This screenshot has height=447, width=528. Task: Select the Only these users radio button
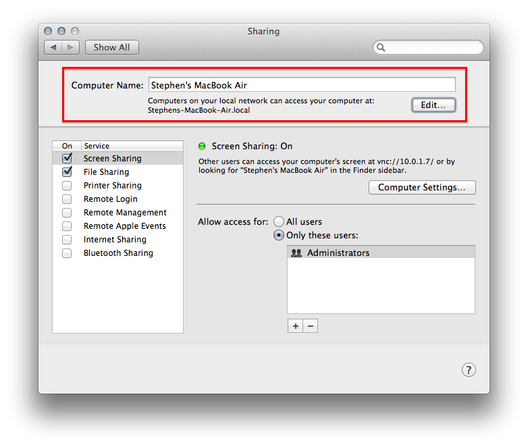pos(278,235)
